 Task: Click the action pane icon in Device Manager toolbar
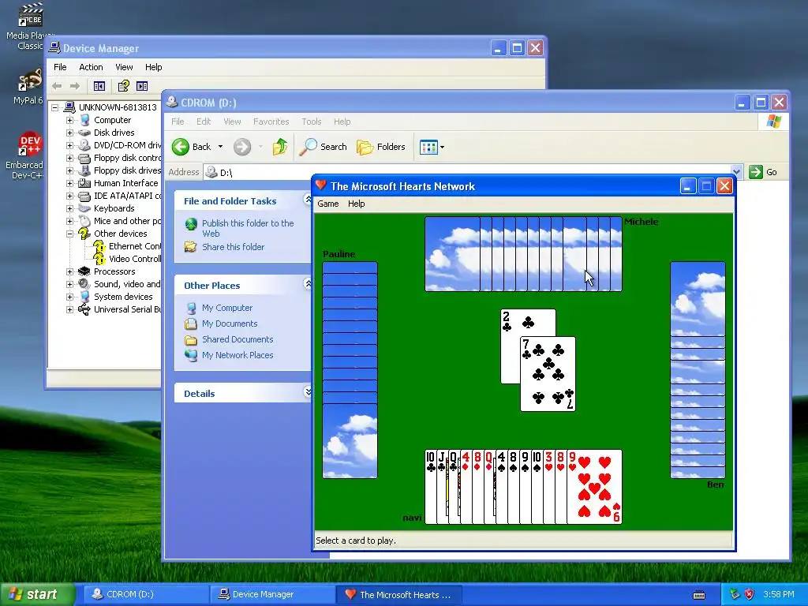142,86
